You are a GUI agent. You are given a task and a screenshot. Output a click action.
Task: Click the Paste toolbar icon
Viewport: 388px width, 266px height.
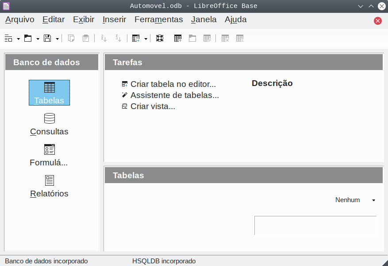(x=86, y=39)
